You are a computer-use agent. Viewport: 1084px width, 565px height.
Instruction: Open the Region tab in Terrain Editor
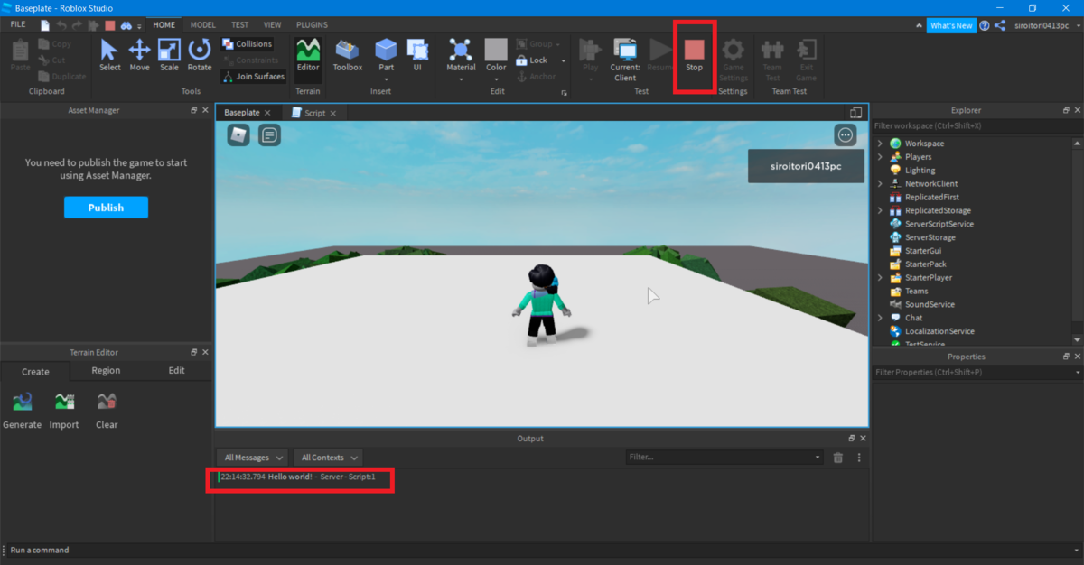[106, 370]
